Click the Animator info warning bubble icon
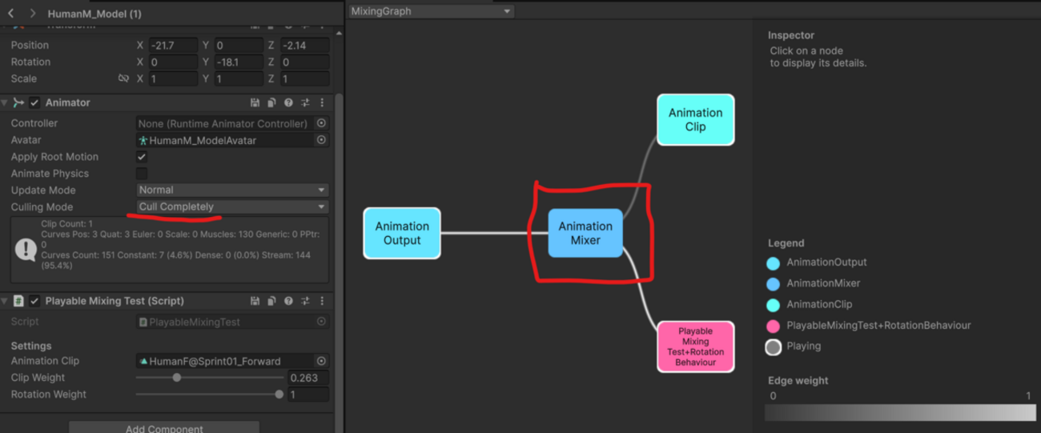Screen dimensions: 1041x433 pos(25,249)
